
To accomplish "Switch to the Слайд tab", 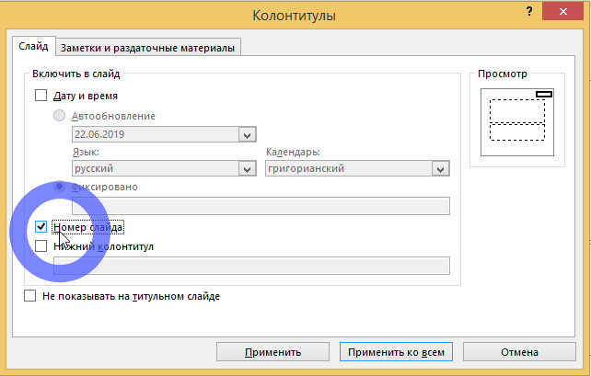I will coord(33,46).
